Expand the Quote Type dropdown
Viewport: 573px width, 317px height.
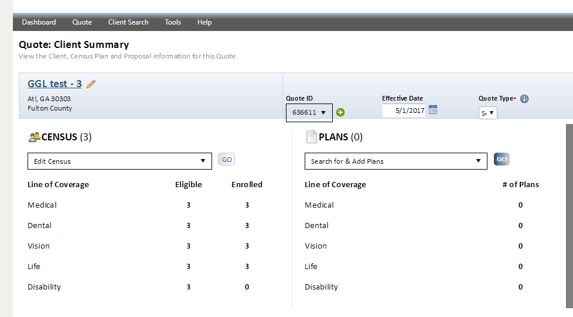click(487, 113)
